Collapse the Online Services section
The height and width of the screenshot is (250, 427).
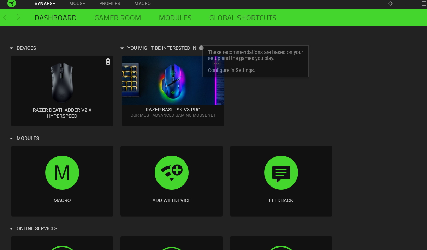(11, 228)
